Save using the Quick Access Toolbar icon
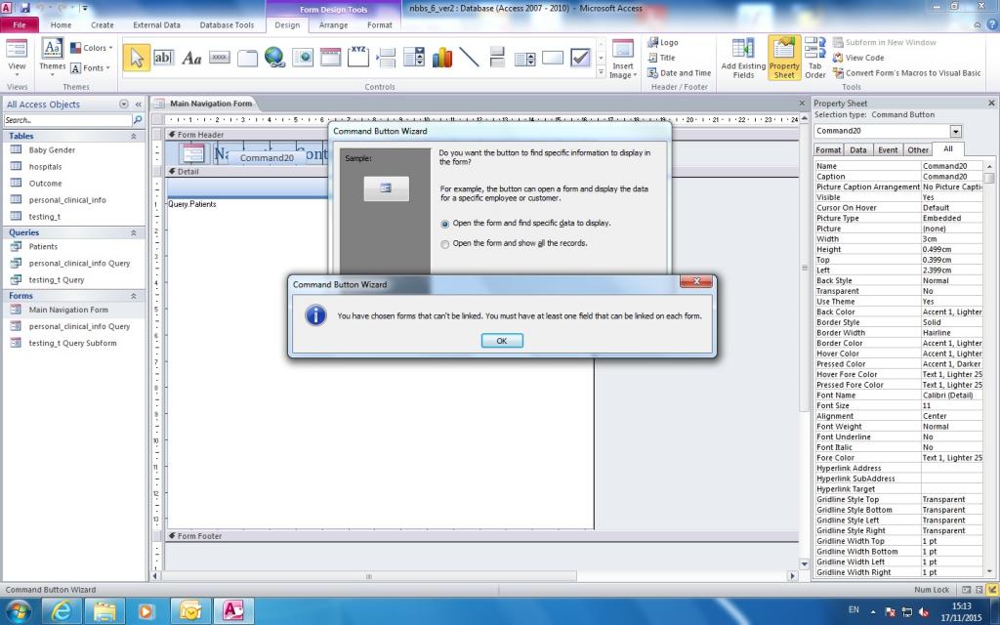Viewport: 1000px width, 625px height. click(25, 8)
